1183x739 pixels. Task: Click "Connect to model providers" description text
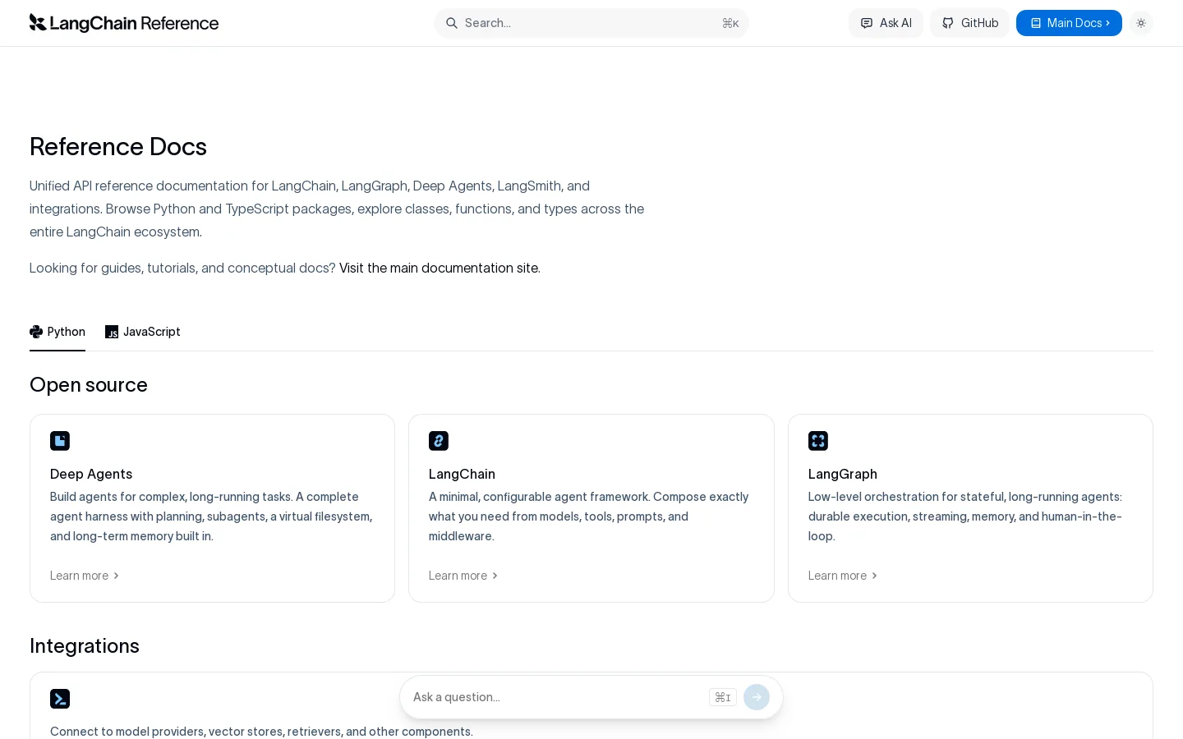click(261, 732)
